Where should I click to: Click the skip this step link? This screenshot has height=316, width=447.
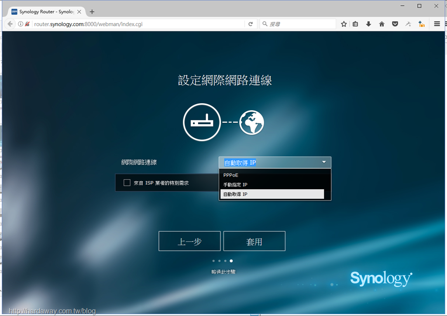(x=223, y=272)
